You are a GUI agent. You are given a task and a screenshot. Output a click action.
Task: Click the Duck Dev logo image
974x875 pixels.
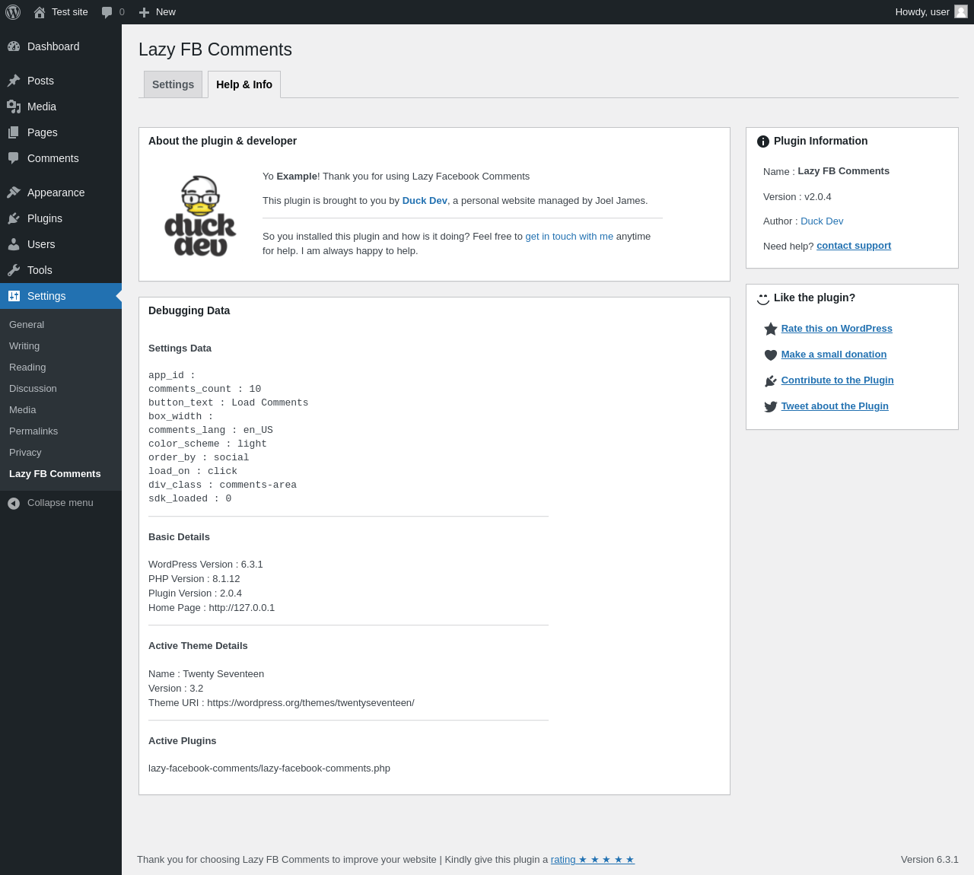pos(201,216)
